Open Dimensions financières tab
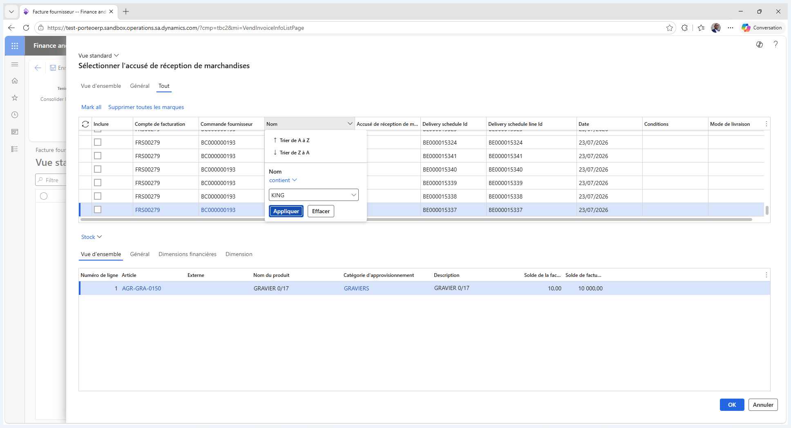This screenshot has width=791, height=428. [x=188, y=254]
